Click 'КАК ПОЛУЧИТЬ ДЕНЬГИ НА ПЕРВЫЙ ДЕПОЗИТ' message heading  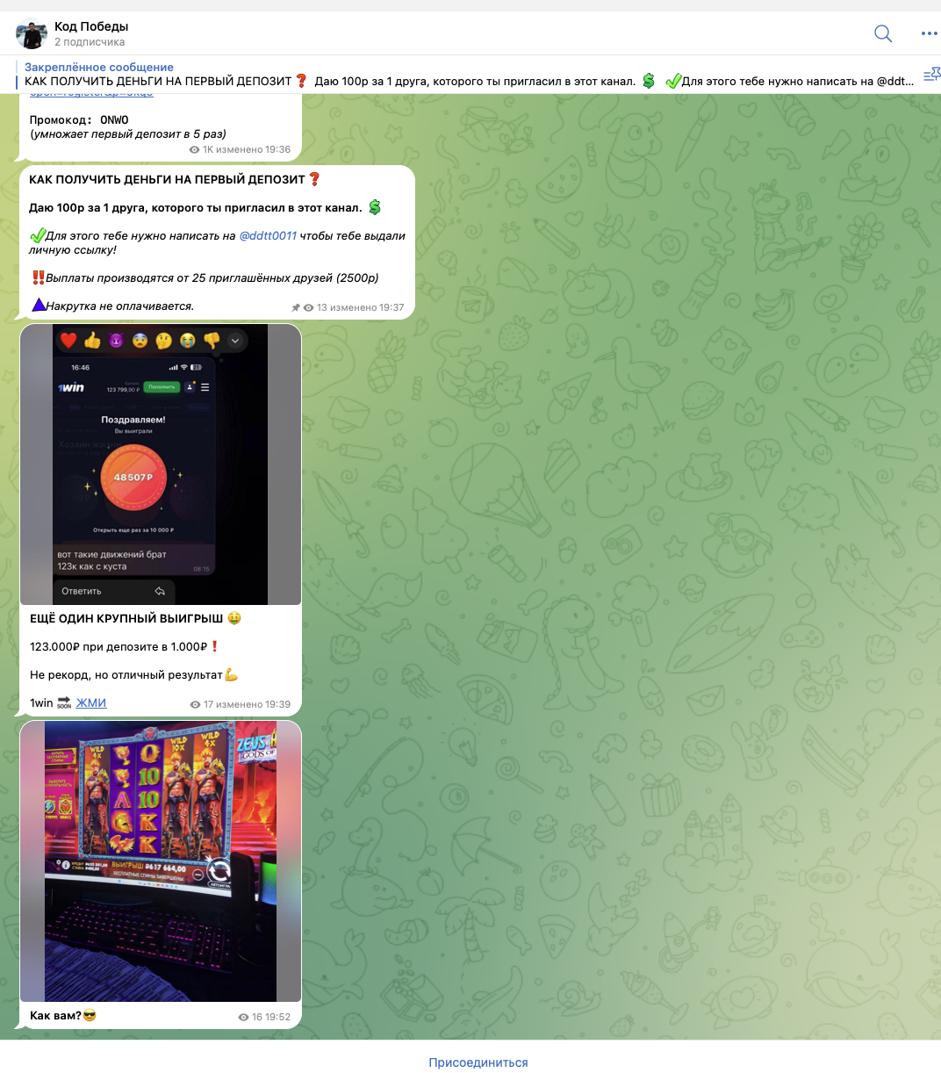point(167,179)
